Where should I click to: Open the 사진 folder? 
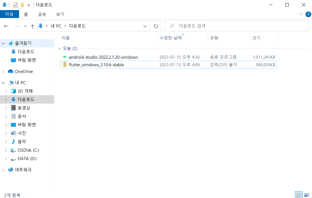click(22, 133)
